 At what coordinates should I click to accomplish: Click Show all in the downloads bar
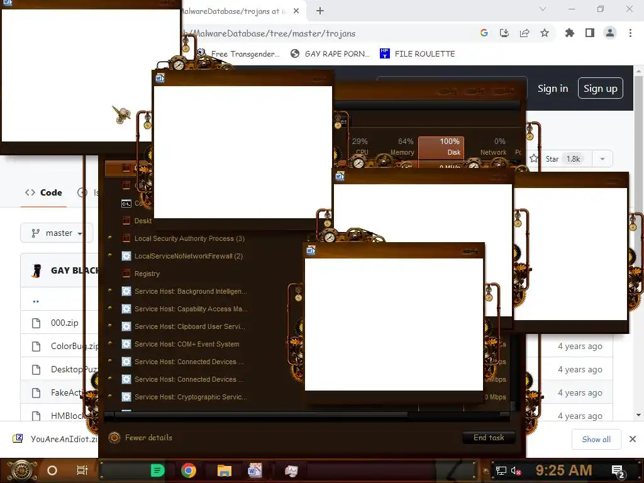point(596,440)
